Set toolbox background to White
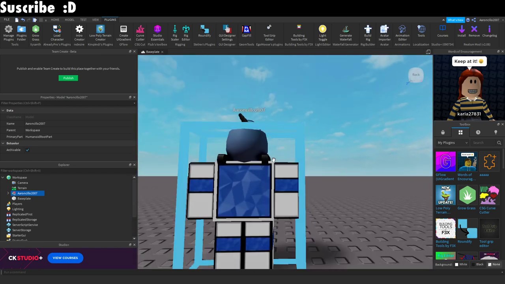 coord(461,264)
